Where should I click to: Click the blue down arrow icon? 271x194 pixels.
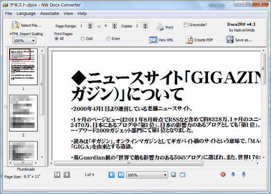(233, 175)
